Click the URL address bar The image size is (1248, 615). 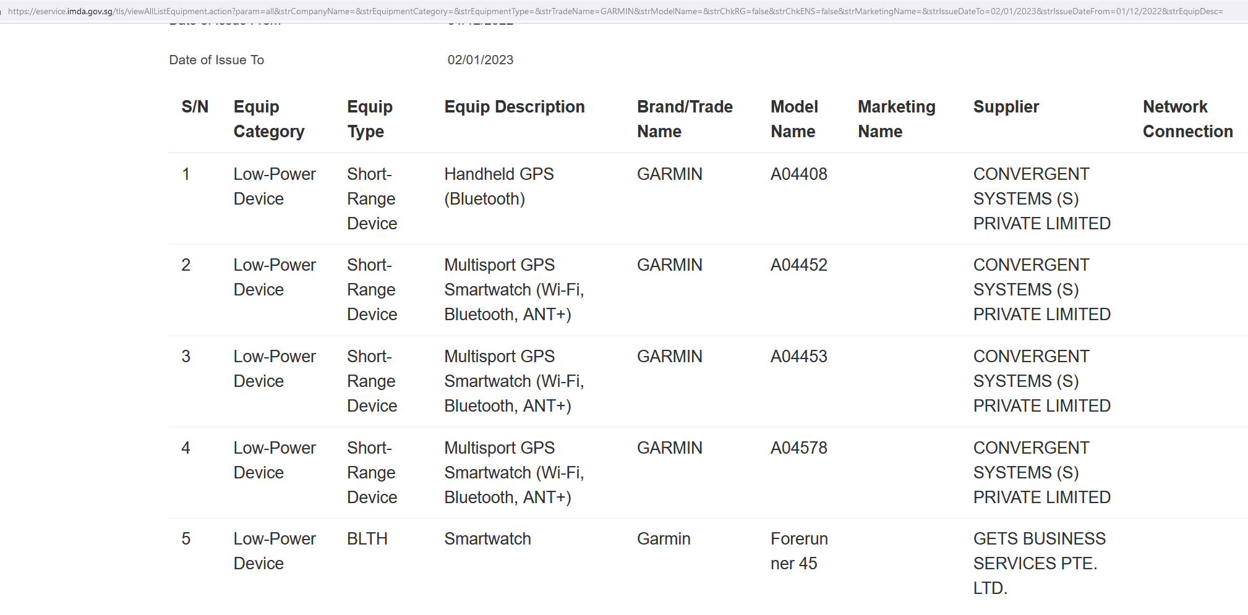click(615, 11)
